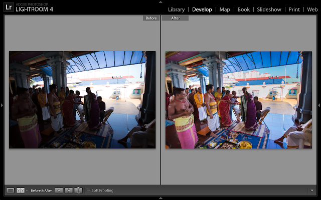Click the After photo preview
Screen dimensions: 321x200
239,100
